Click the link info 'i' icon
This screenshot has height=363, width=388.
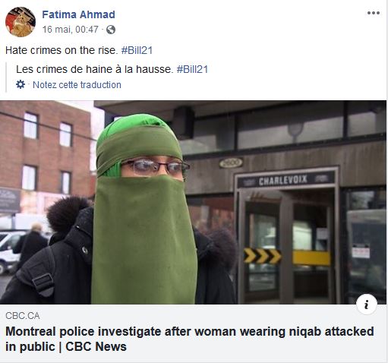tap(367, 305)
